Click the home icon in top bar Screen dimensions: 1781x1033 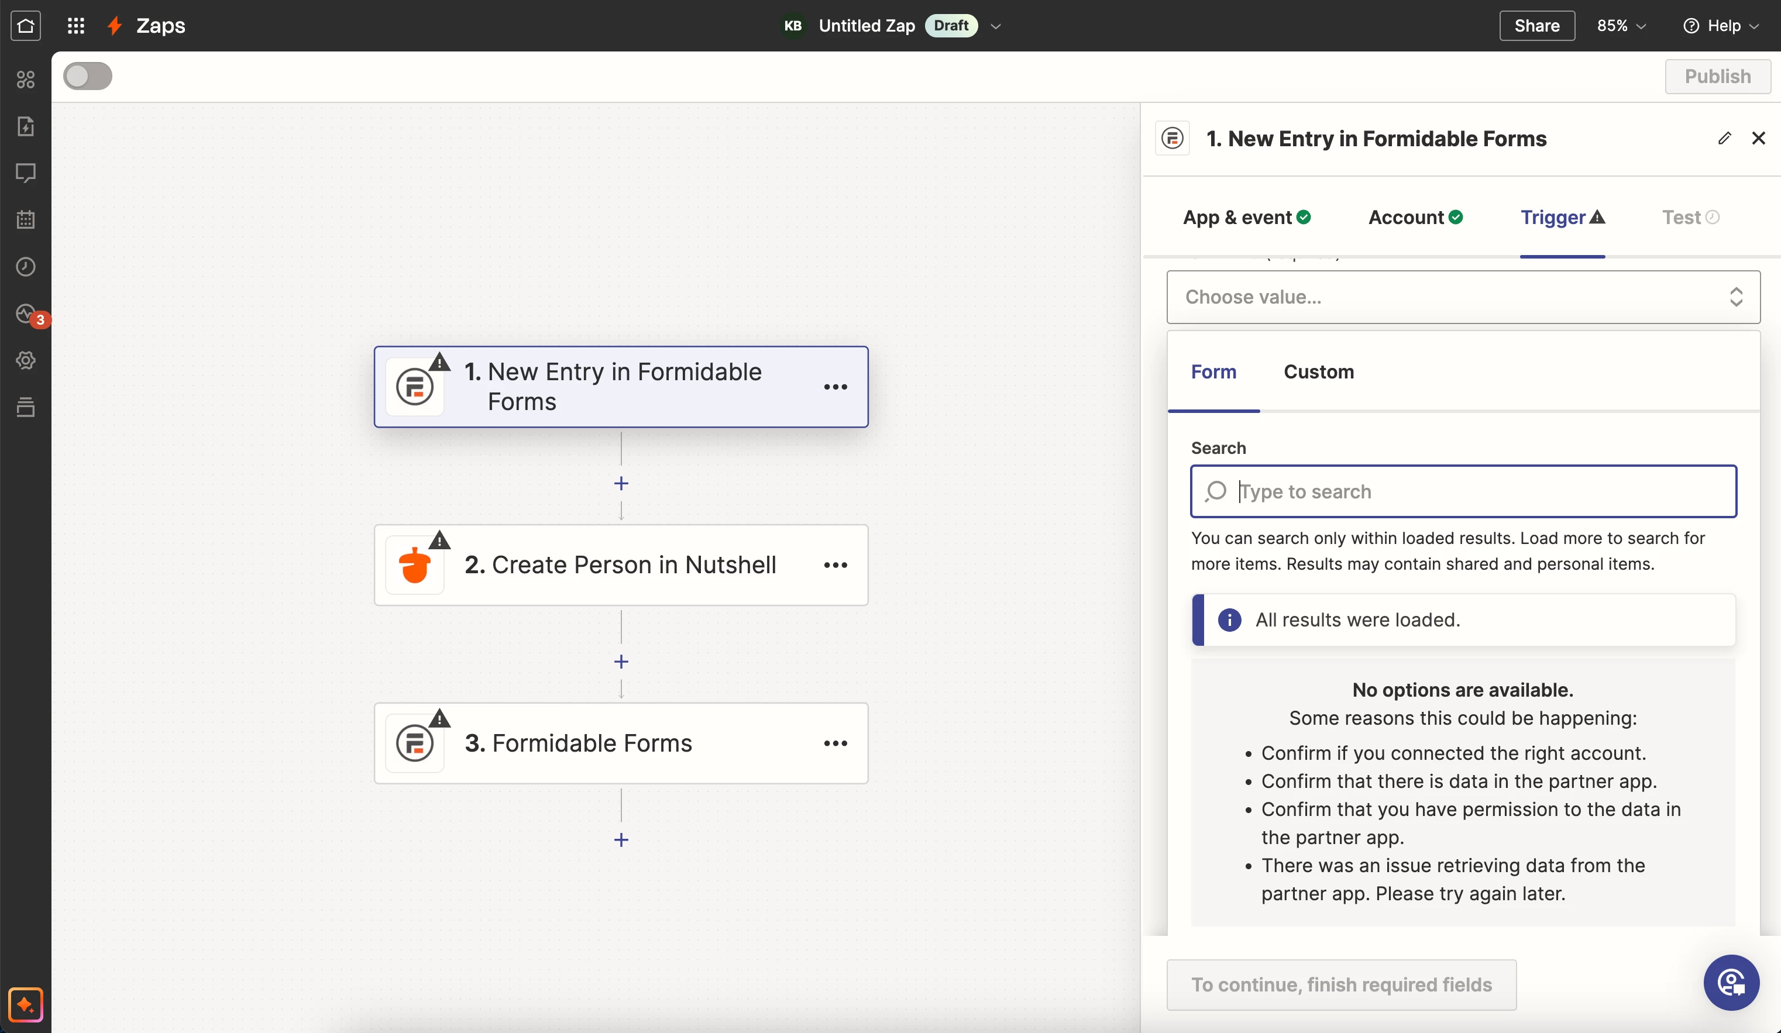click(25, 25)
